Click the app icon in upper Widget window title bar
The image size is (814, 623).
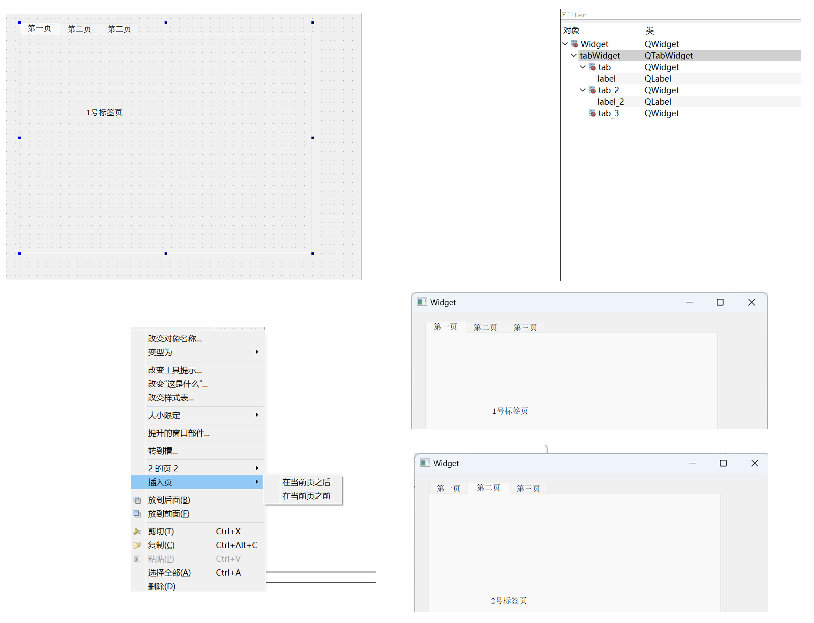422,302
